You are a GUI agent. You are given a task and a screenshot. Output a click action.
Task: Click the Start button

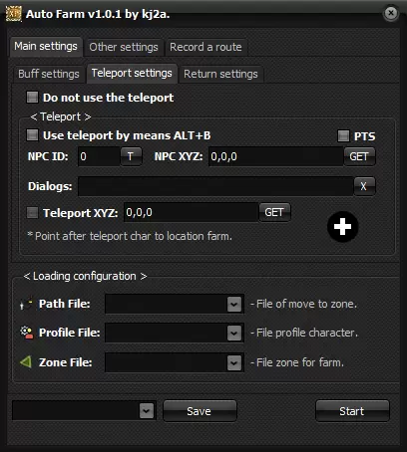(352, 411)
